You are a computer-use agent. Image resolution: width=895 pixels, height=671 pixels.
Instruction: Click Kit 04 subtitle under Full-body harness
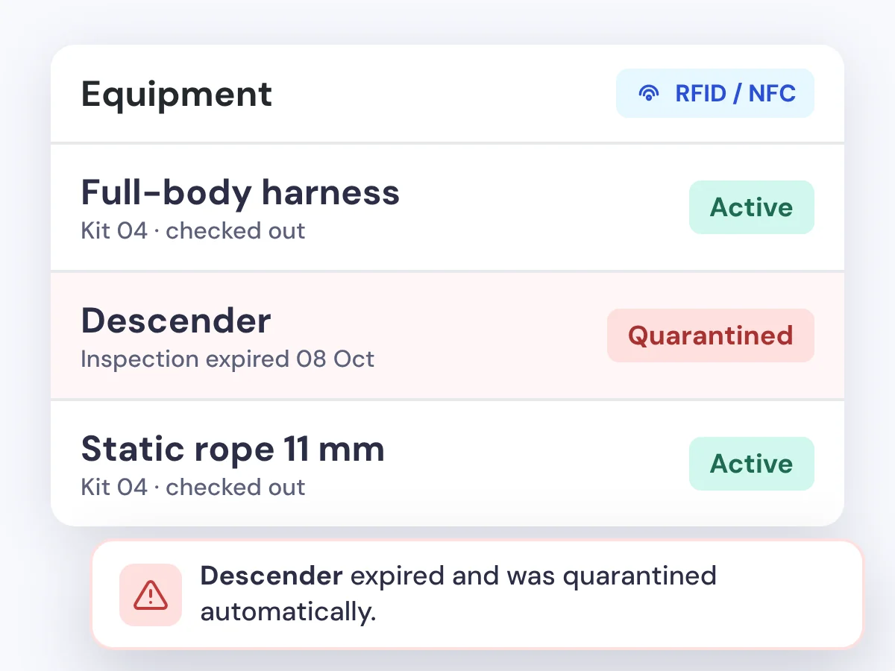[x=193, y=231]
